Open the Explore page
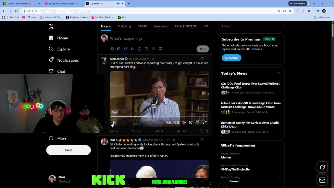The height and width of the screenshot is (188, 334). (59, 49)
